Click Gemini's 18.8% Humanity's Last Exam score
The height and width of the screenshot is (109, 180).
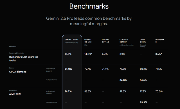point(68,54)
